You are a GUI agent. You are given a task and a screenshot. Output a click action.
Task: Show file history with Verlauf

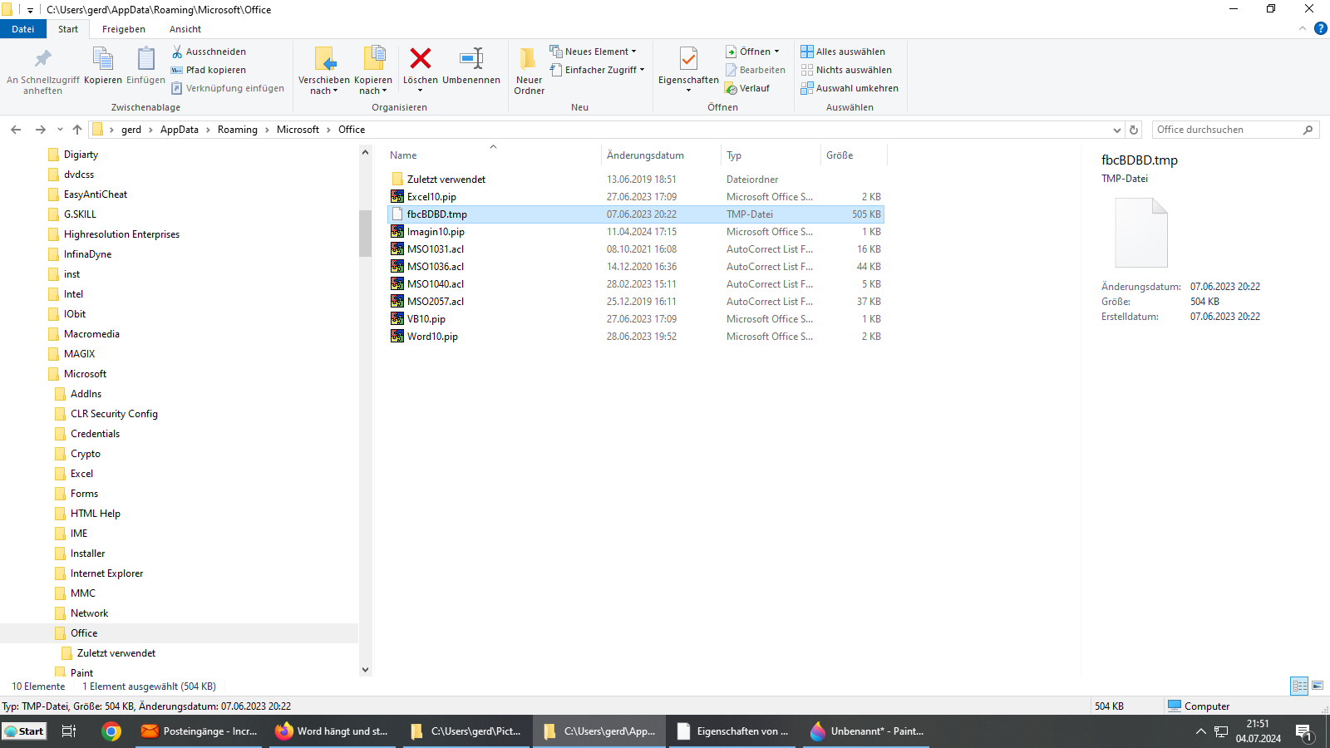point(747,88)
